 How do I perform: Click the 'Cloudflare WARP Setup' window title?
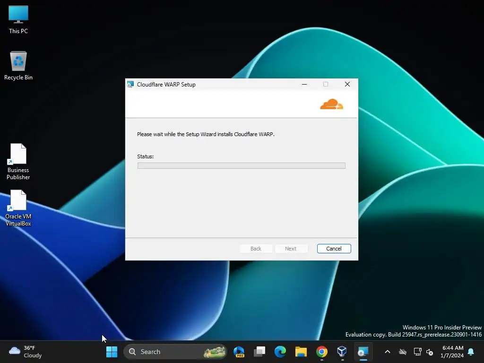tap(166, 84)
